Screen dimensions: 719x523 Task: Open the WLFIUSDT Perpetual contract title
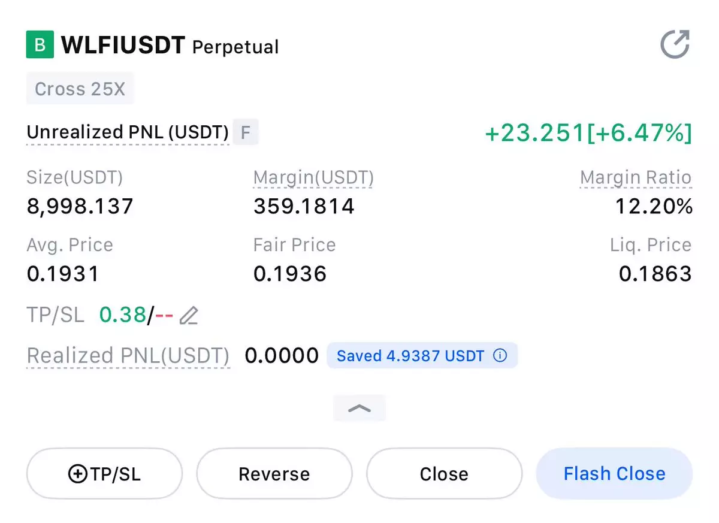(170, 46)
